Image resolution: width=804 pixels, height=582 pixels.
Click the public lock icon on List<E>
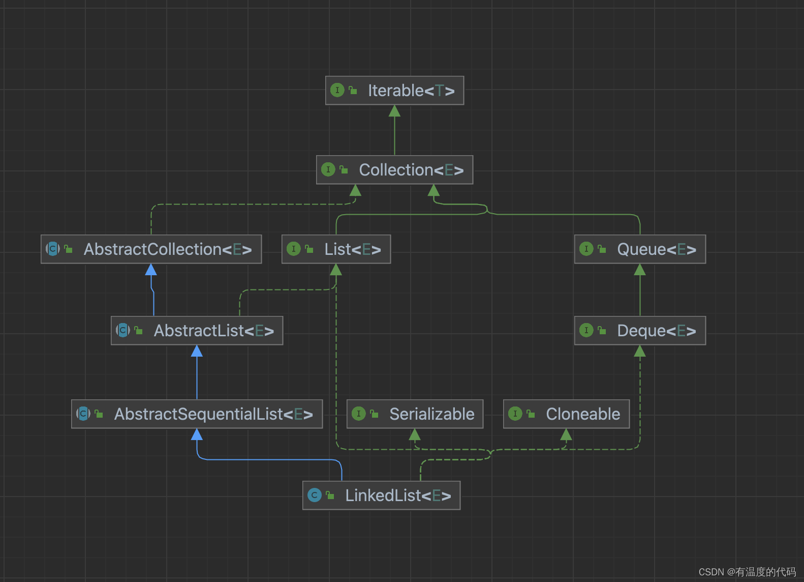click(309, 249)
